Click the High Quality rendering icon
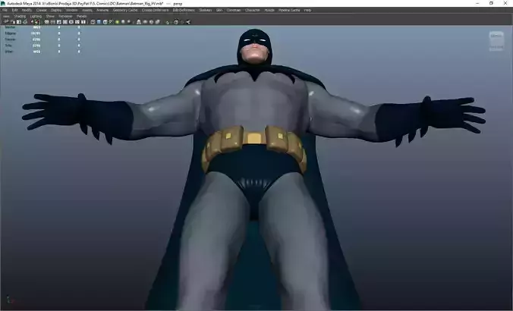Image resolution: width=513 pixels, height=311 pixels. [x=129, y=22]
